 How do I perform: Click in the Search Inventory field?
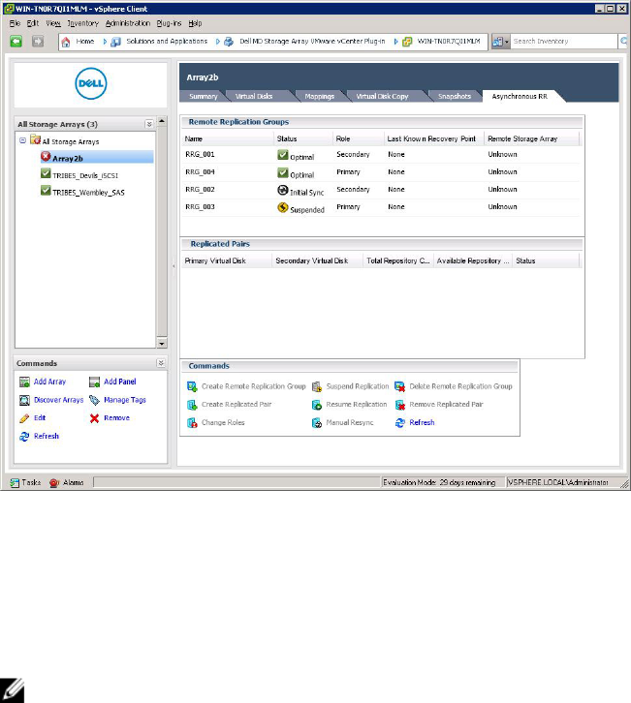tap(564, 42)
